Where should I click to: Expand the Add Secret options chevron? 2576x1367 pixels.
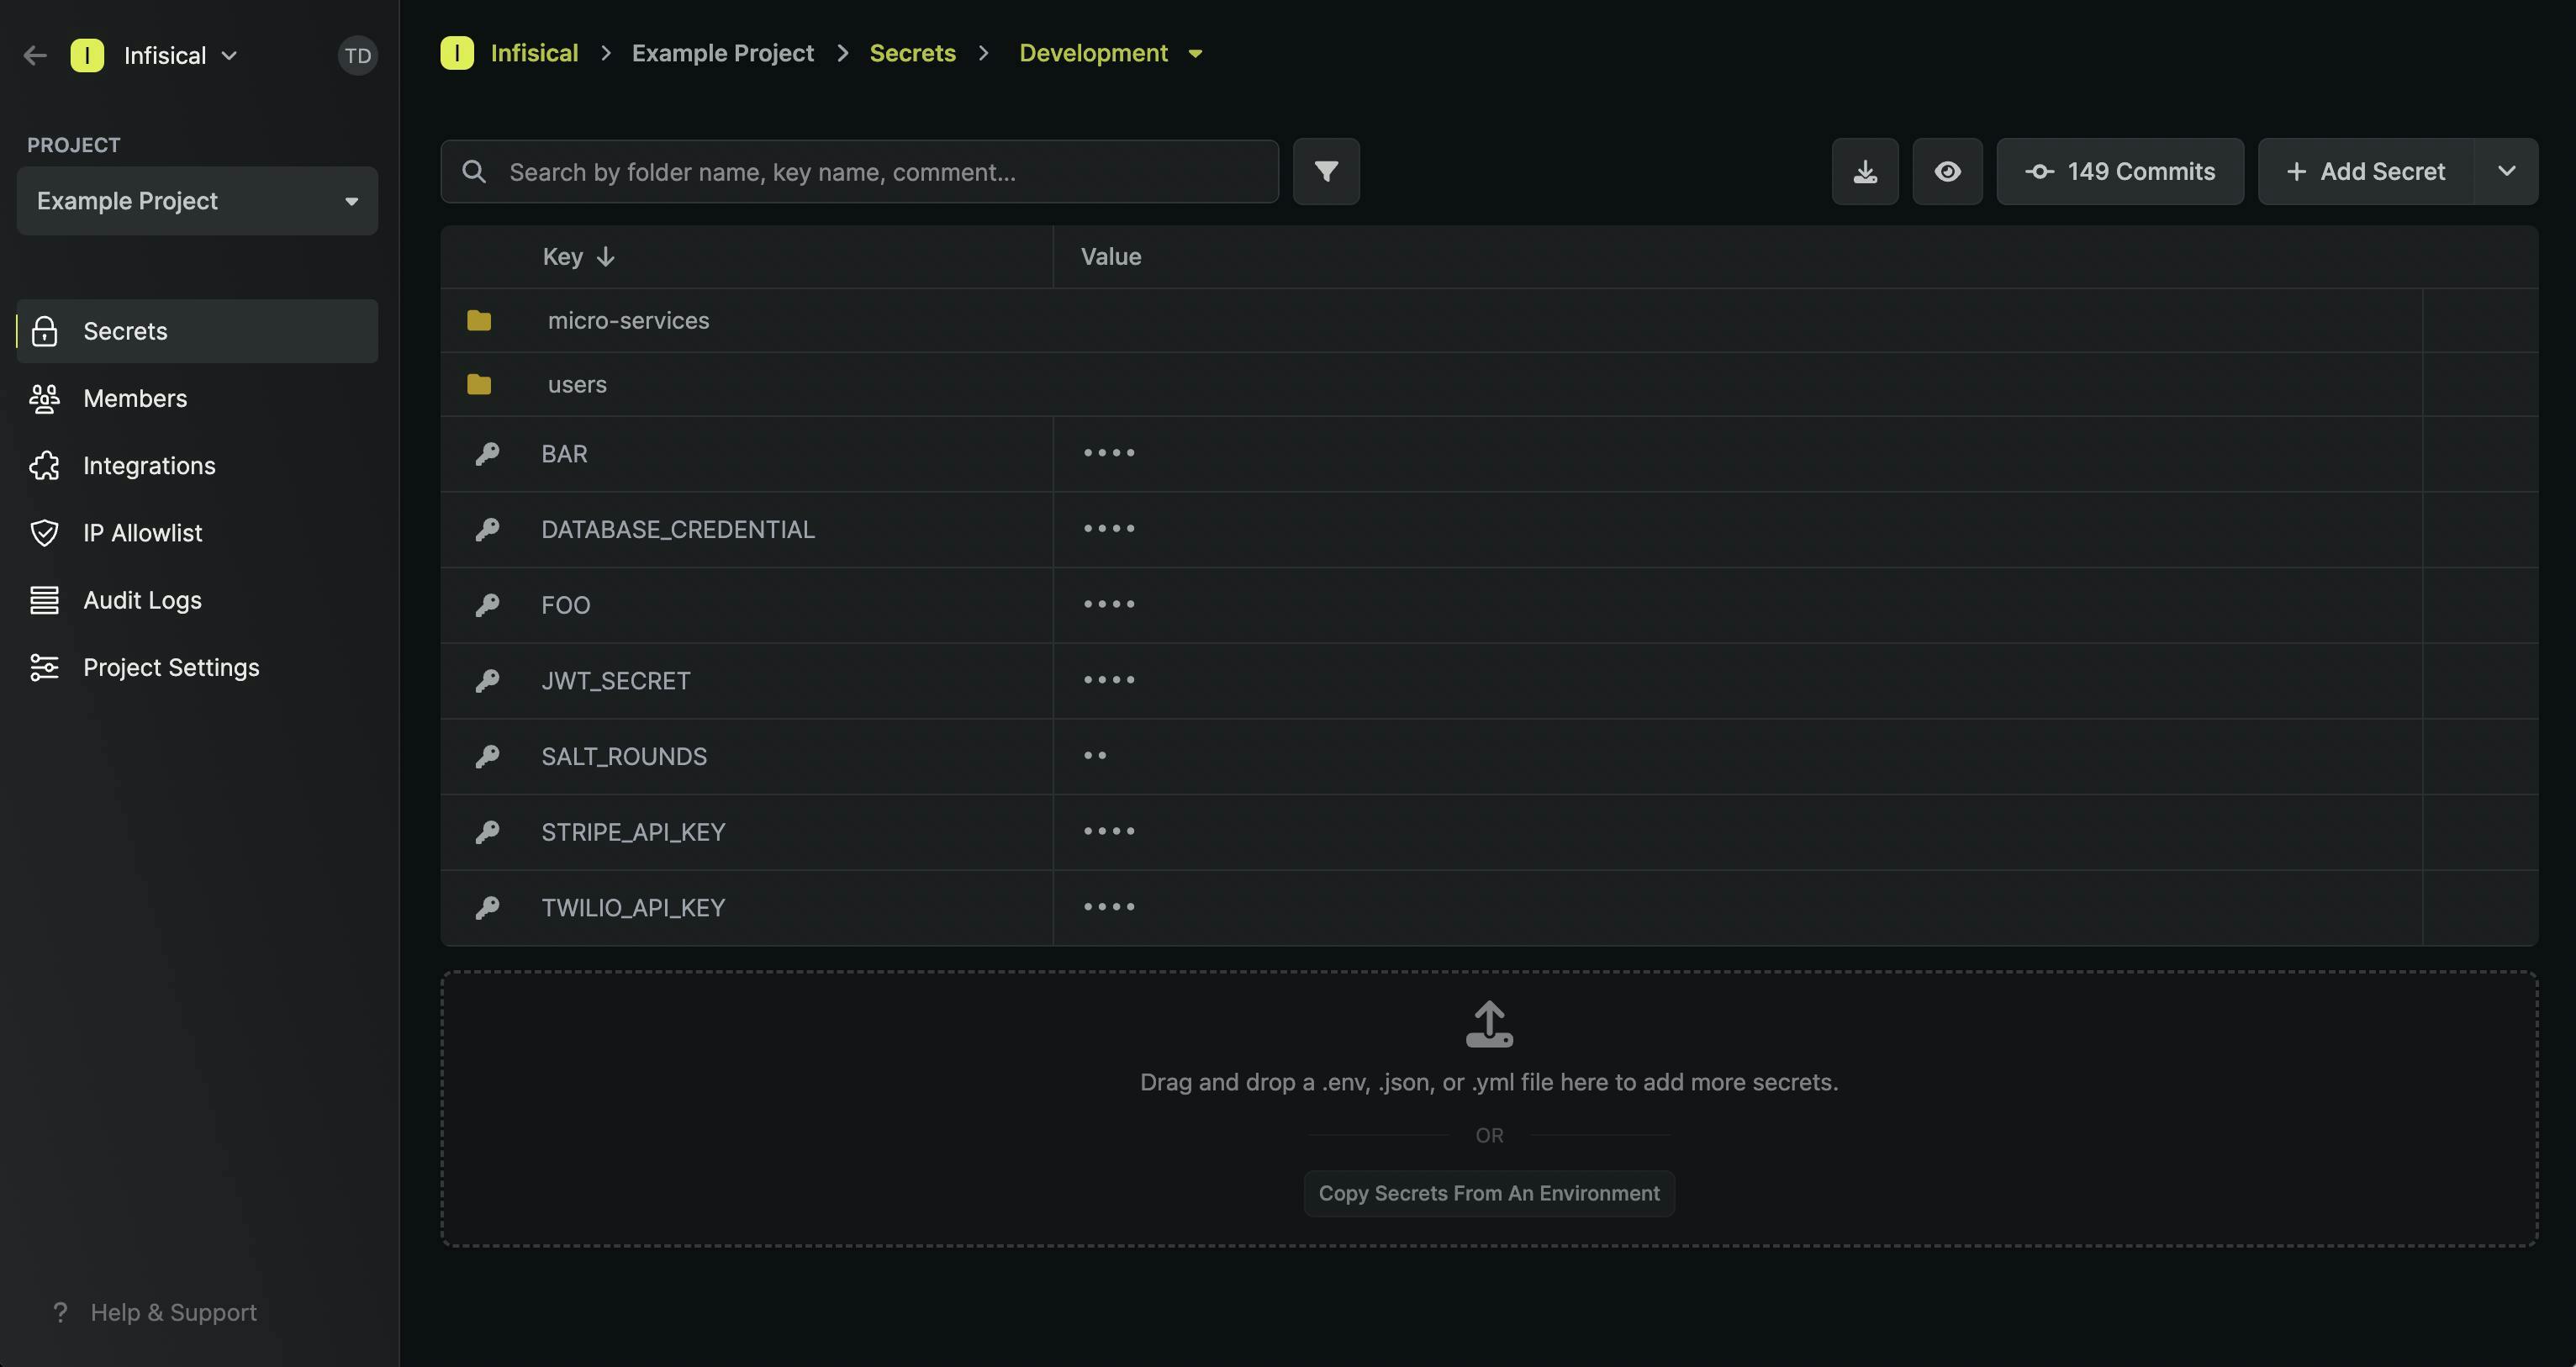[x=2506, y=172]
